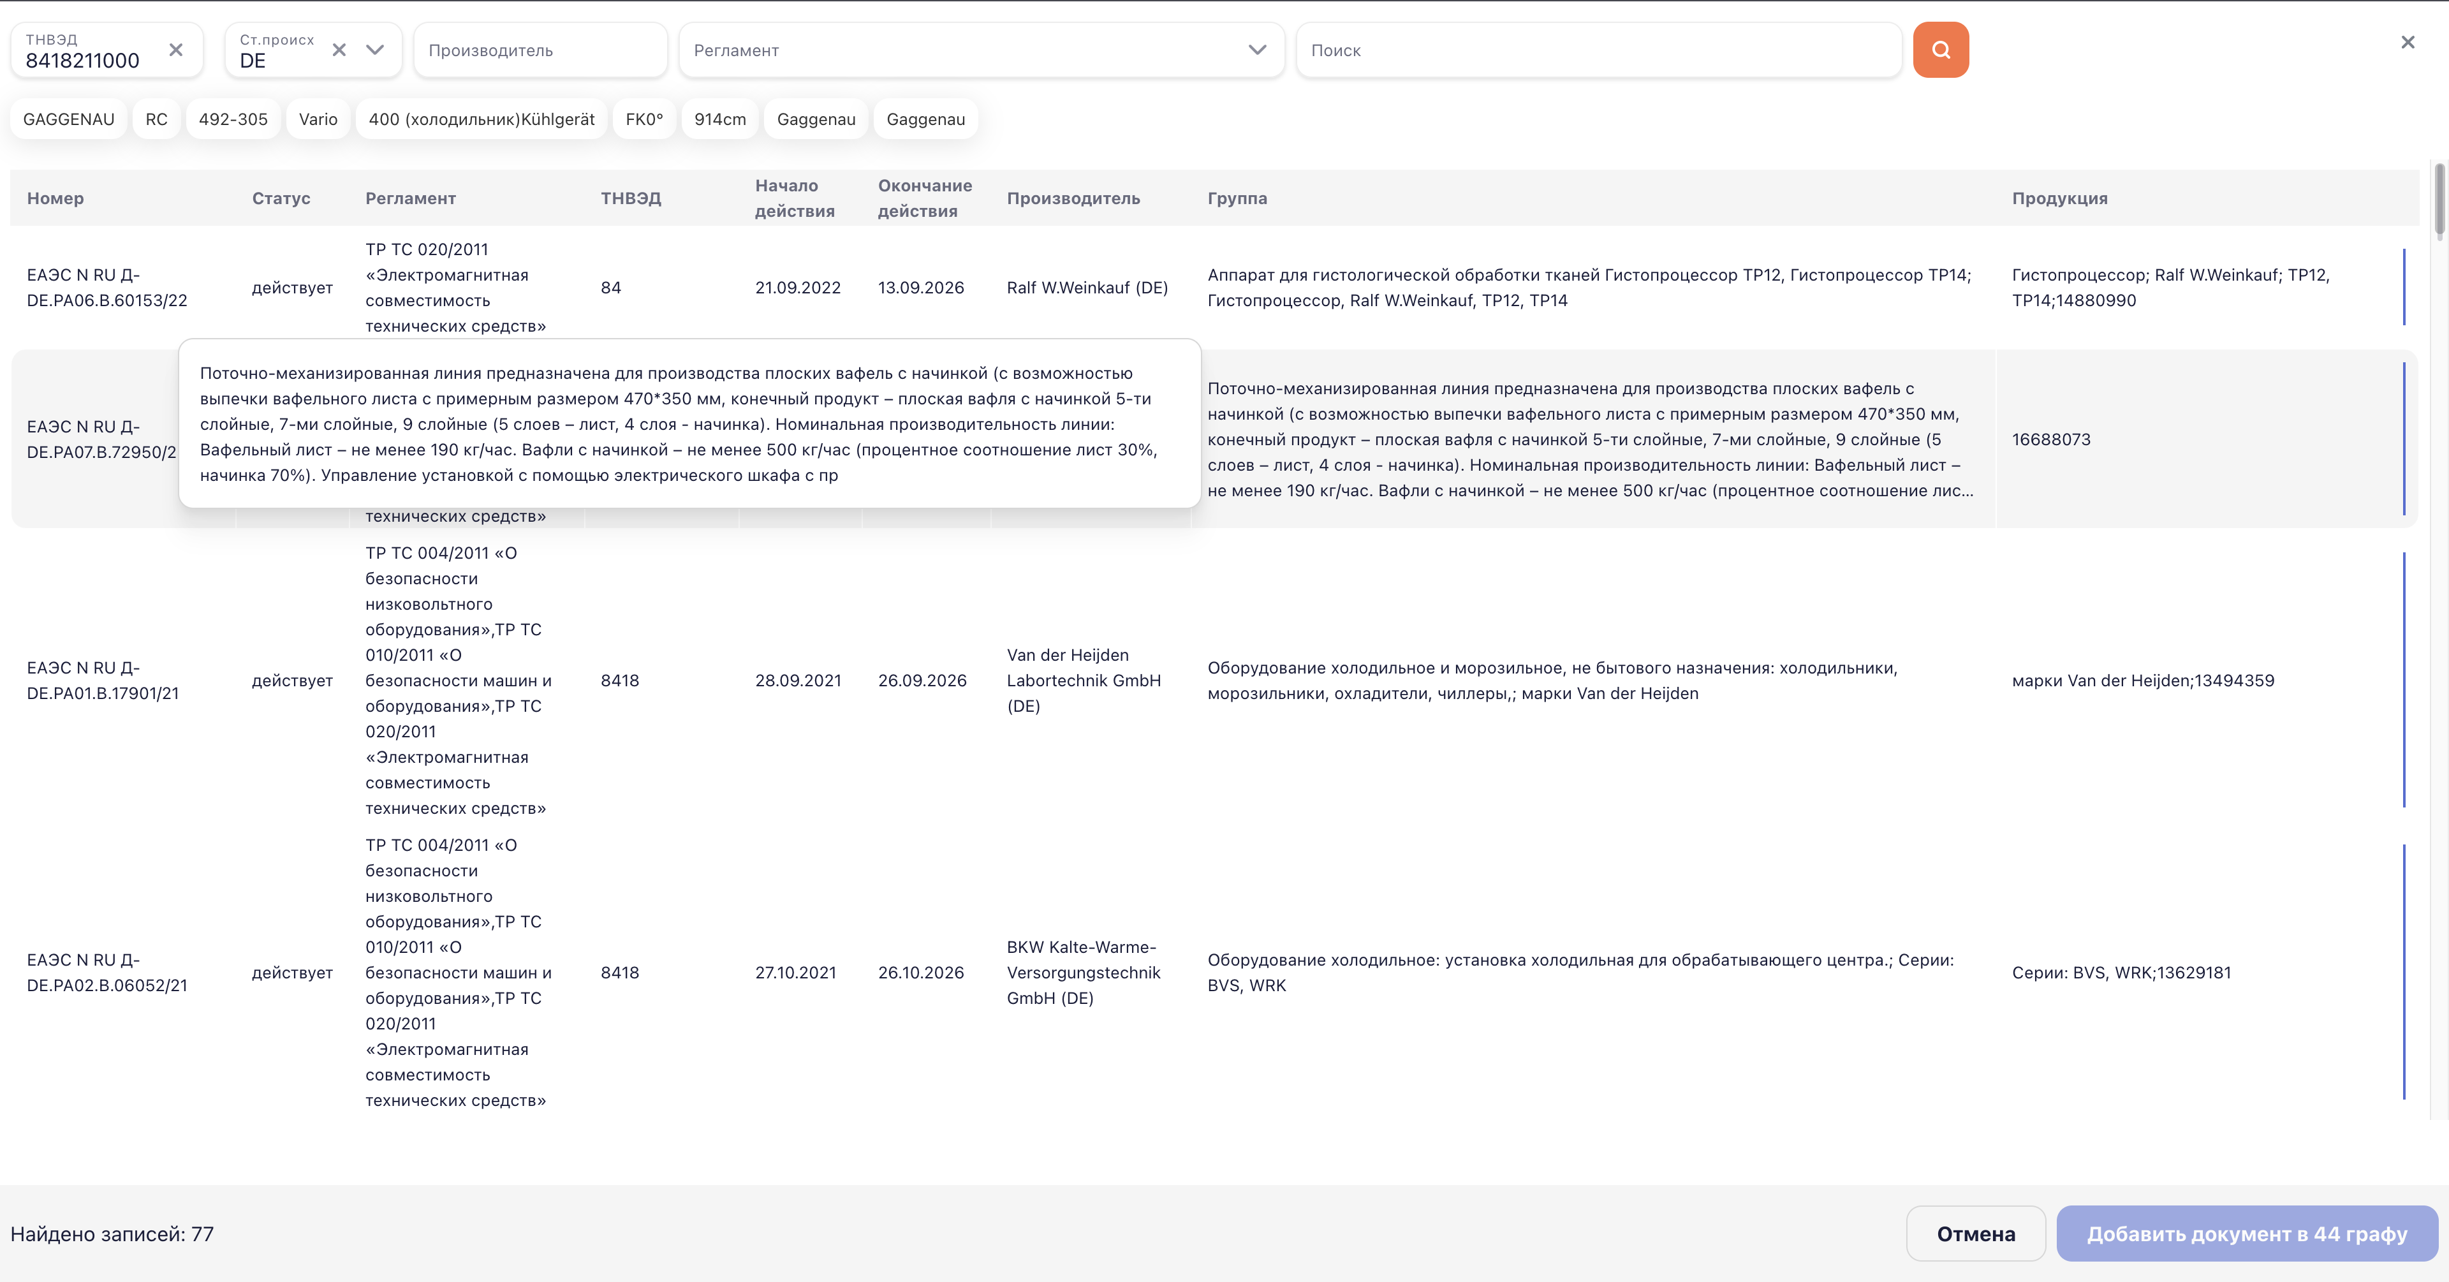
Task: Click the Производитель filter field
Action: (539, 50)
